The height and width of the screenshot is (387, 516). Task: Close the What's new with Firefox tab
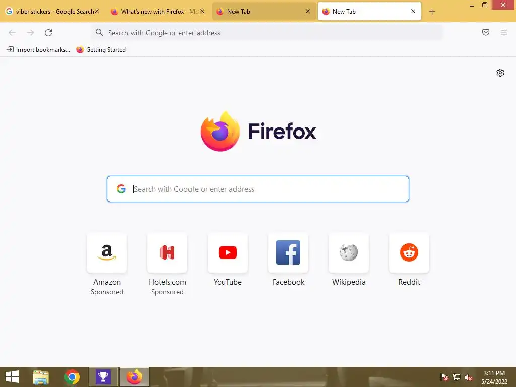point(202,11)
